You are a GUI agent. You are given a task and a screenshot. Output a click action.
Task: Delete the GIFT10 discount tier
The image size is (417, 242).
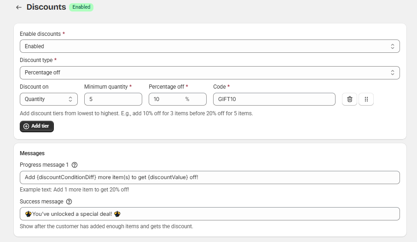click(x=349, y=99)
